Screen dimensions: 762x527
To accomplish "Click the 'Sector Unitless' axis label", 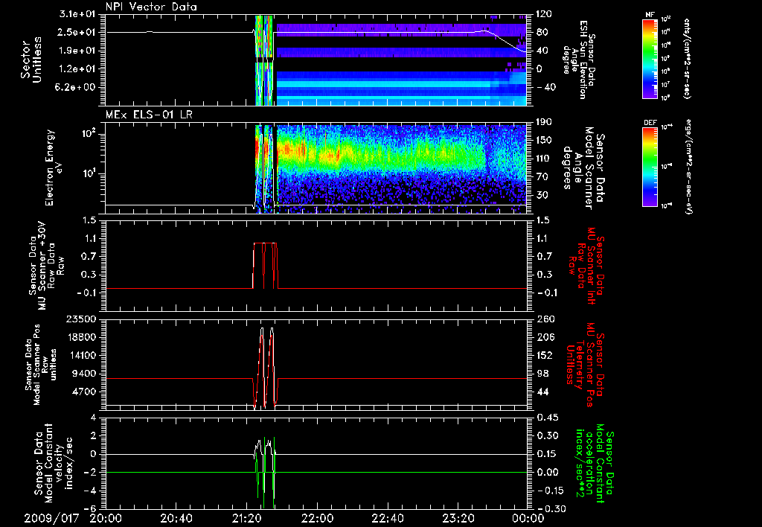I will pyautogui.click(x=31, y=60).
